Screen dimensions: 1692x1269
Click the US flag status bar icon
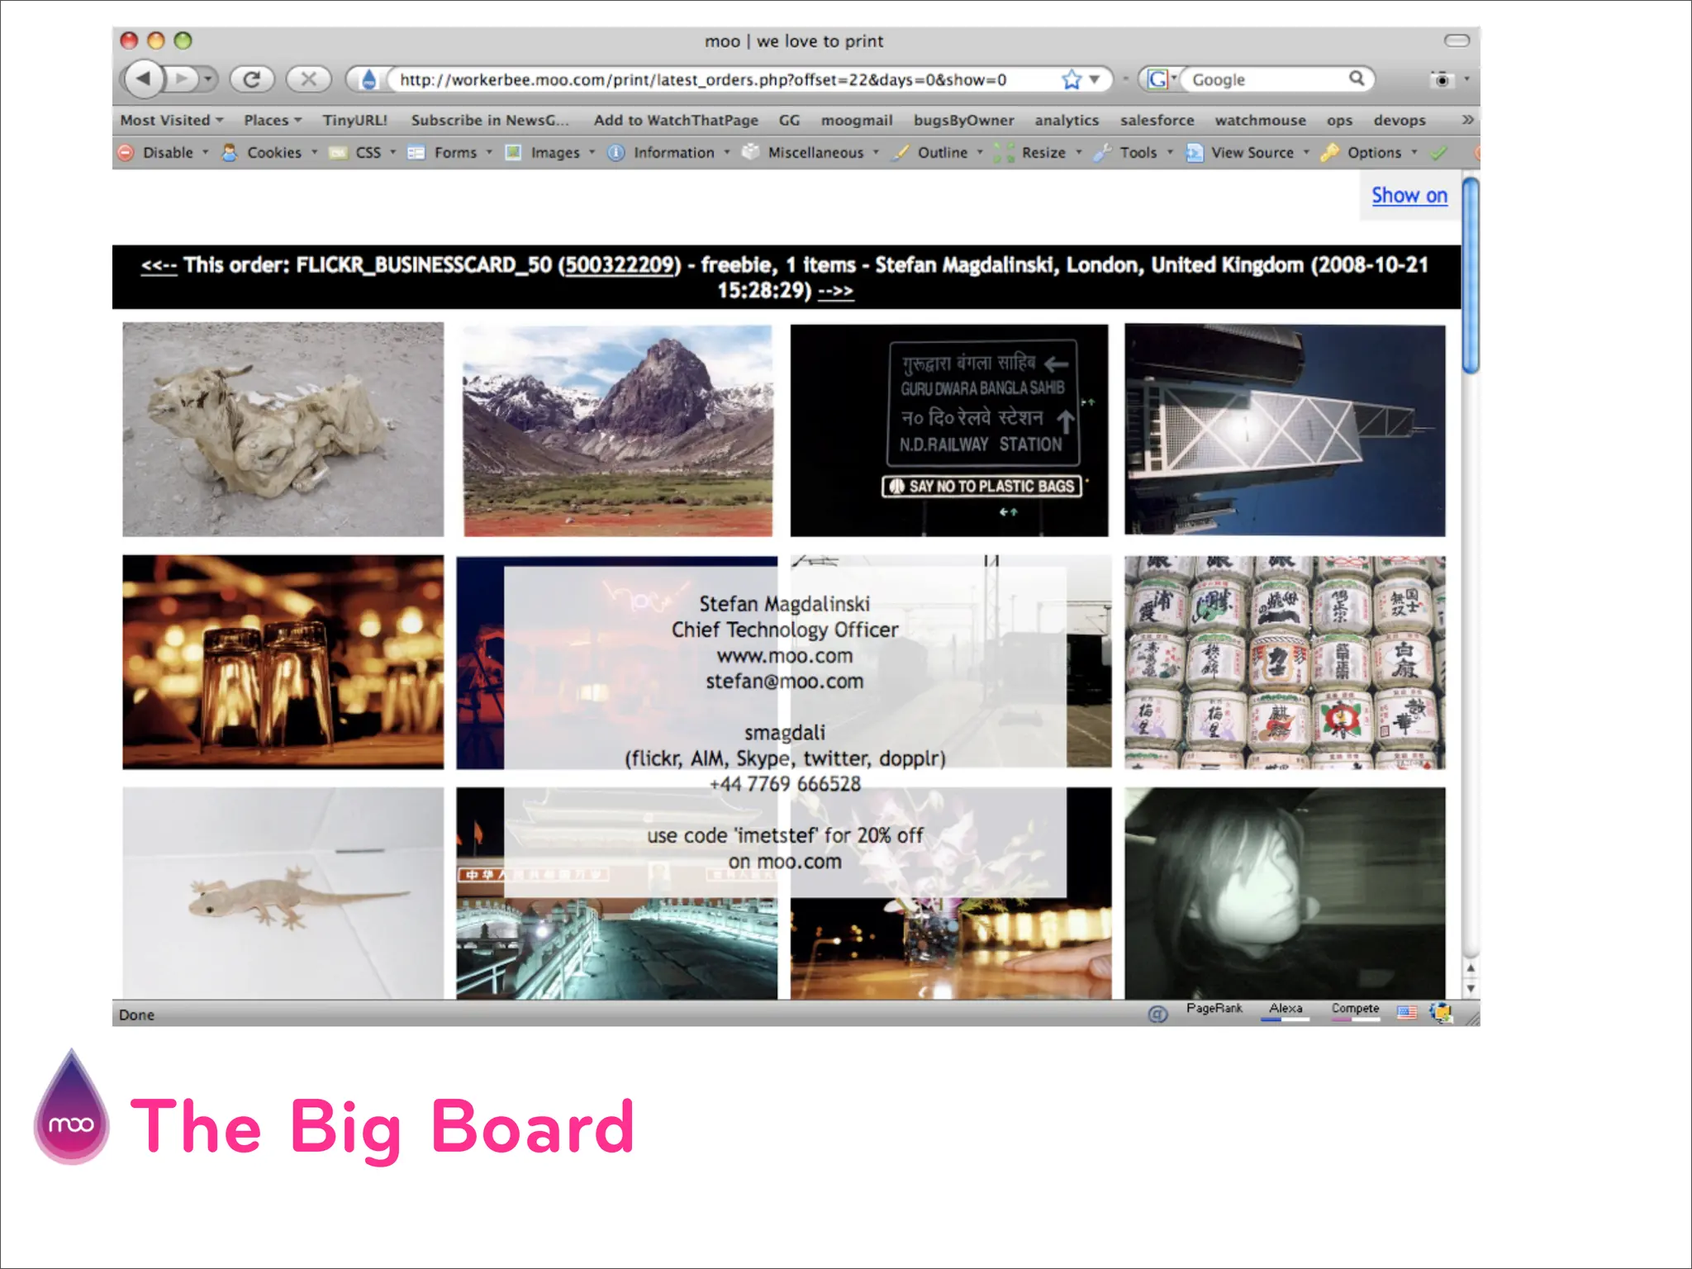[x=1406, y=1012]
